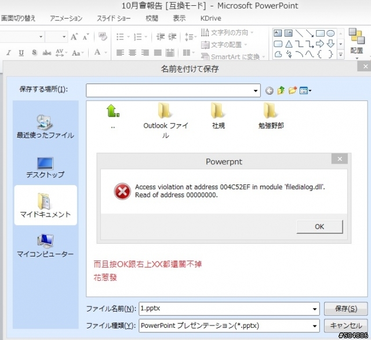This screenshot has width=371, height=340.
Task: Justify text alignment
Action: point(158,53)
